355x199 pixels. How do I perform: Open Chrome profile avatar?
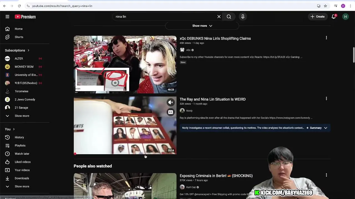[343, 6]
